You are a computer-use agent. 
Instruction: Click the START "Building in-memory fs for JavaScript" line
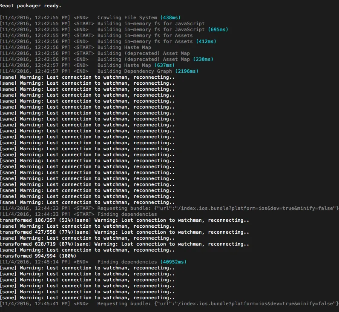point(102,23)
